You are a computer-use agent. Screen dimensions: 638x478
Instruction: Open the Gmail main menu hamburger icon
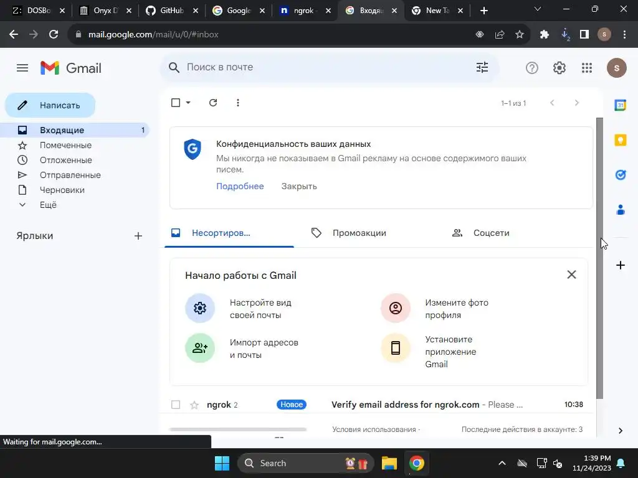(x=22, y=68)
